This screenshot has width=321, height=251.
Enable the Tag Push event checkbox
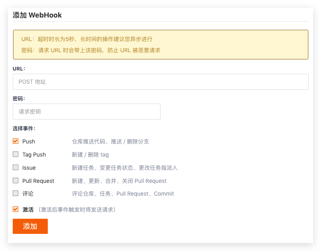(x=15, y=155)
